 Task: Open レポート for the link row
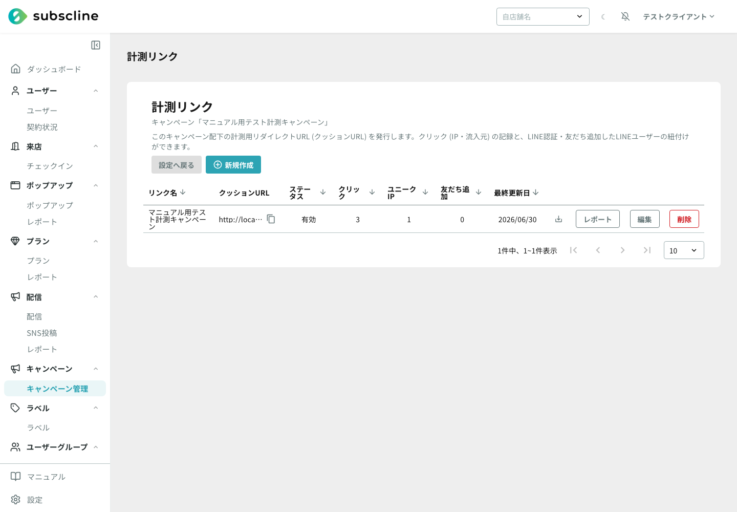pyautogui.click(x=598, y=219)
